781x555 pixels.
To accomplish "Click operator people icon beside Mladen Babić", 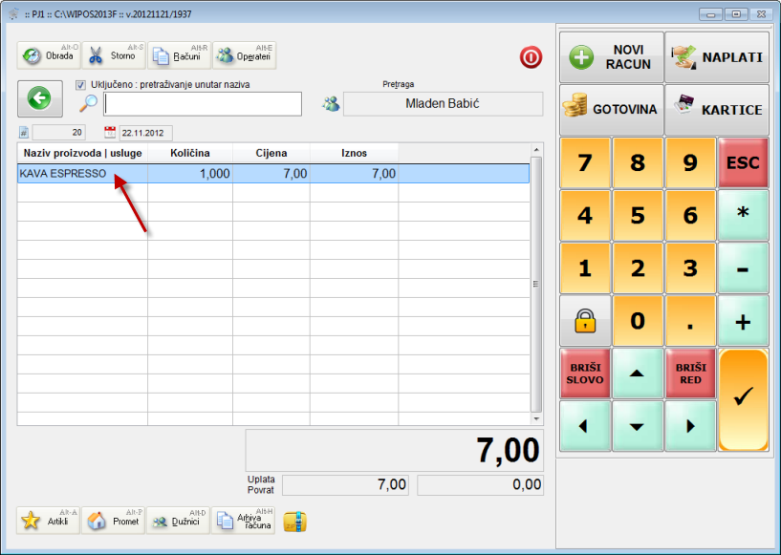I will tap(331, 104).
